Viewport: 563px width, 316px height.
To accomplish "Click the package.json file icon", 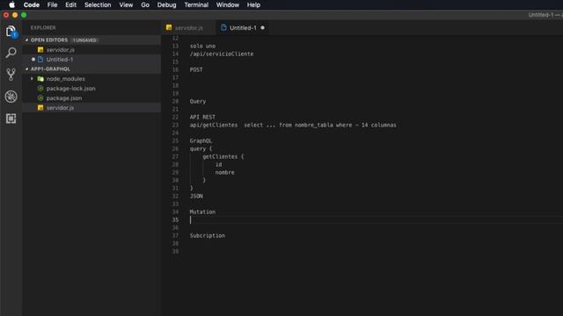I will (40, 98).
